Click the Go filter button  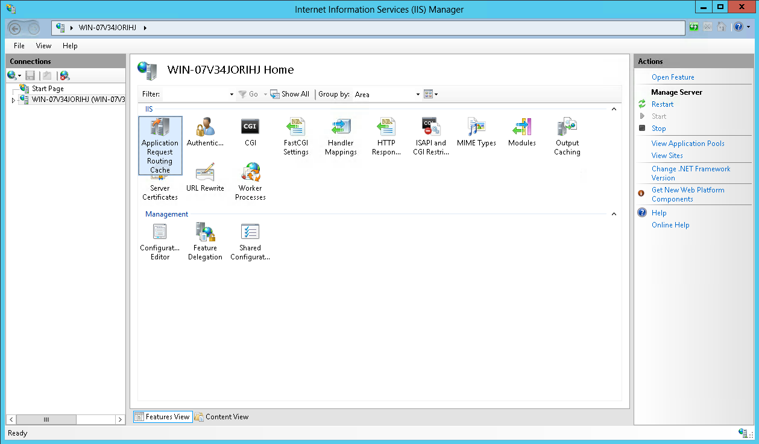tap(248, 94)
